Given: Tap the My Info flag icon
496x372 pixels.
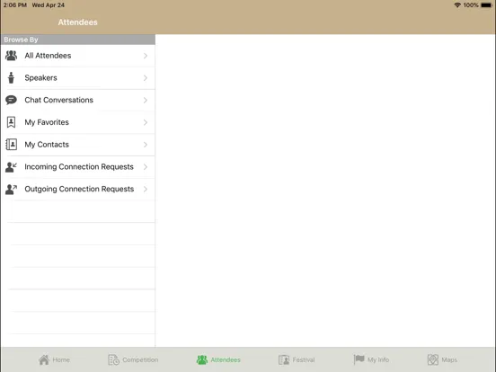Looking at the screenshot, I should click(x=359, y=359).
